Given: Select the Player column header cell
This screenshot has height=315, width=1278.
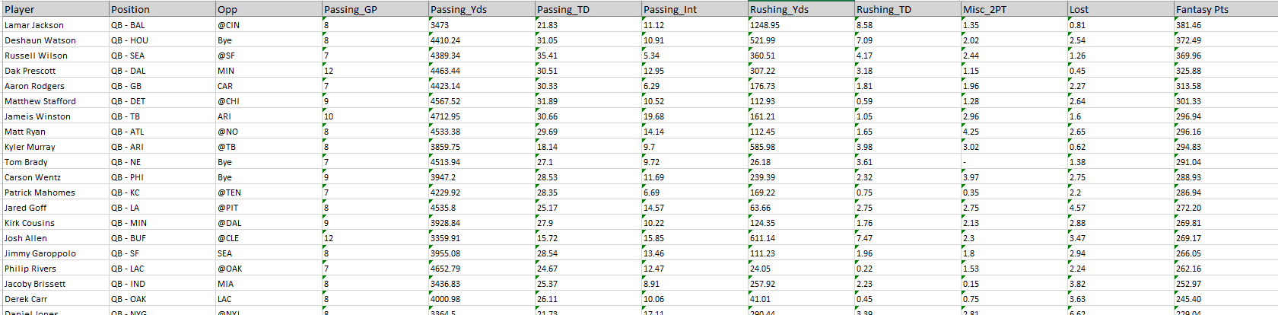Looking at the screenshot, I should point(55,9).
